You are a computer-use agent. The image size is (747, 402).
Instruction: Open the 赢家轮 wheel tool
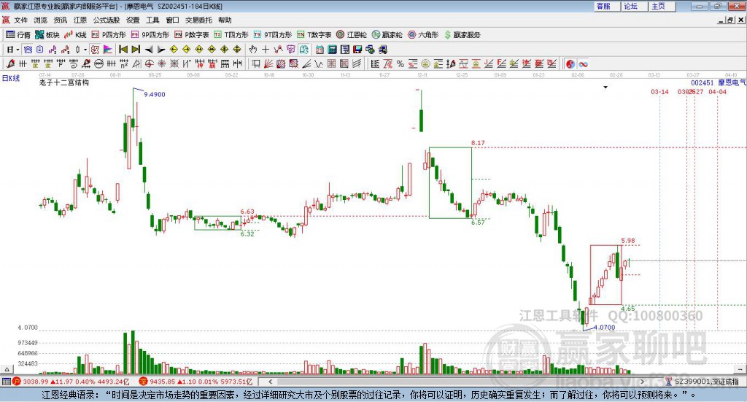point(387,35)
